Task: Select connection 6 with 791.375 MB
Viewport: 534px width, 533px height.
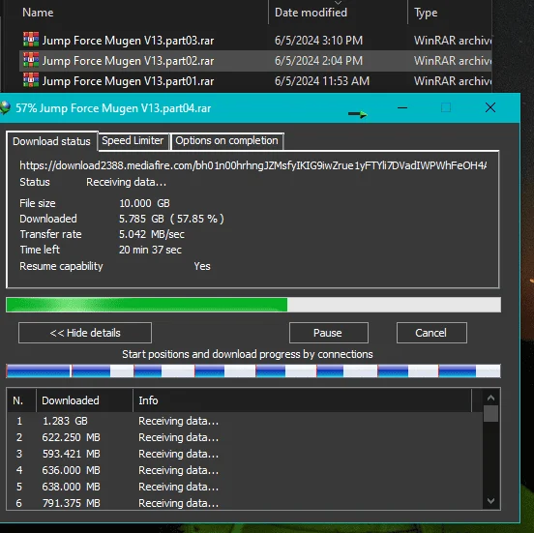Action: point(245,503)
